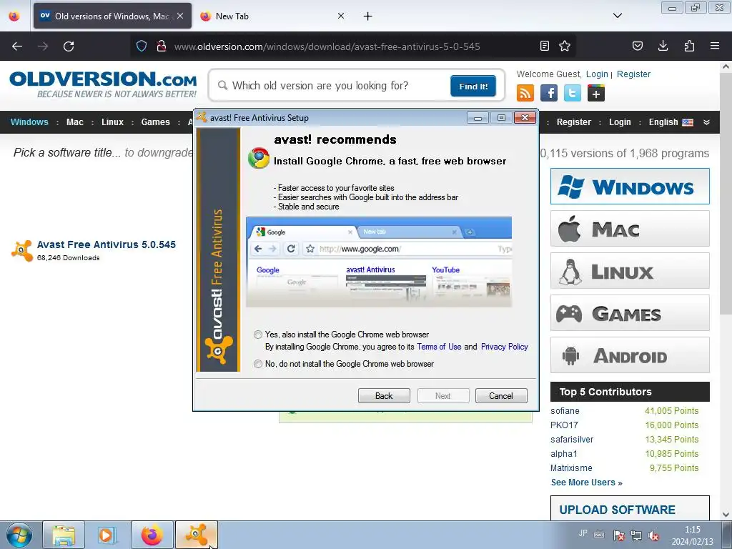Switch to the Old versions of Windows tab
This screenshot has width=732, height=549.
point(112,16)
